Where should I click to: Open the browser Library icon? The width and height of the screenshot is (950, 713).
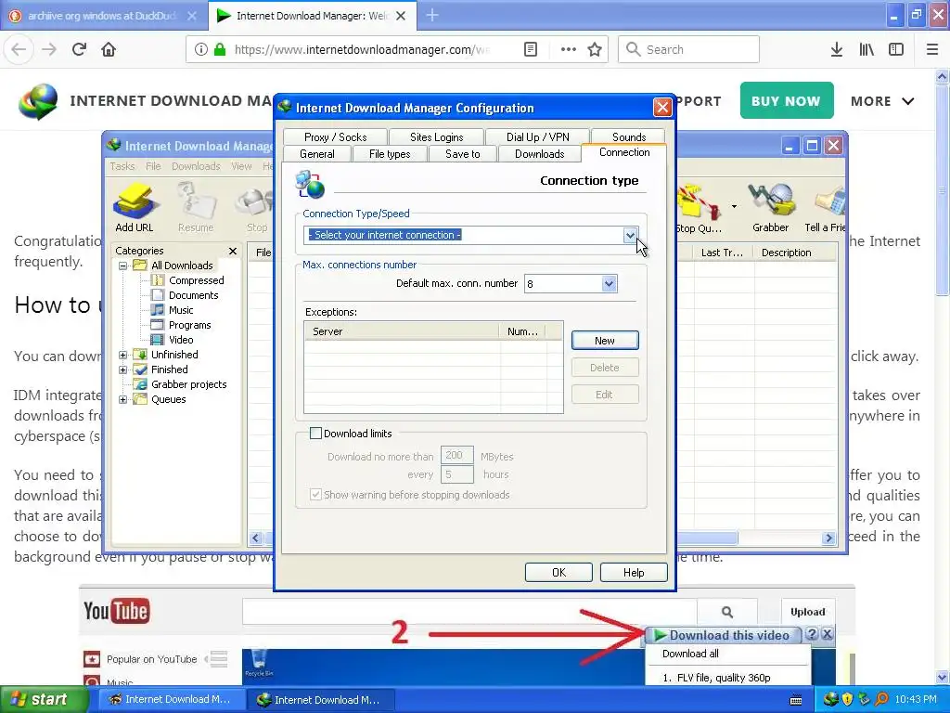click(x=867, y=49)
